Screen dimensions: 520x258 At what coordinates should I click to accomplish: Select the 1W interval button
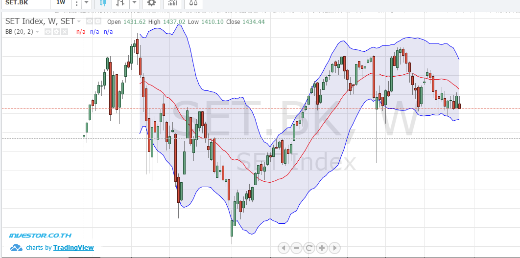click(x=61, y=2)
